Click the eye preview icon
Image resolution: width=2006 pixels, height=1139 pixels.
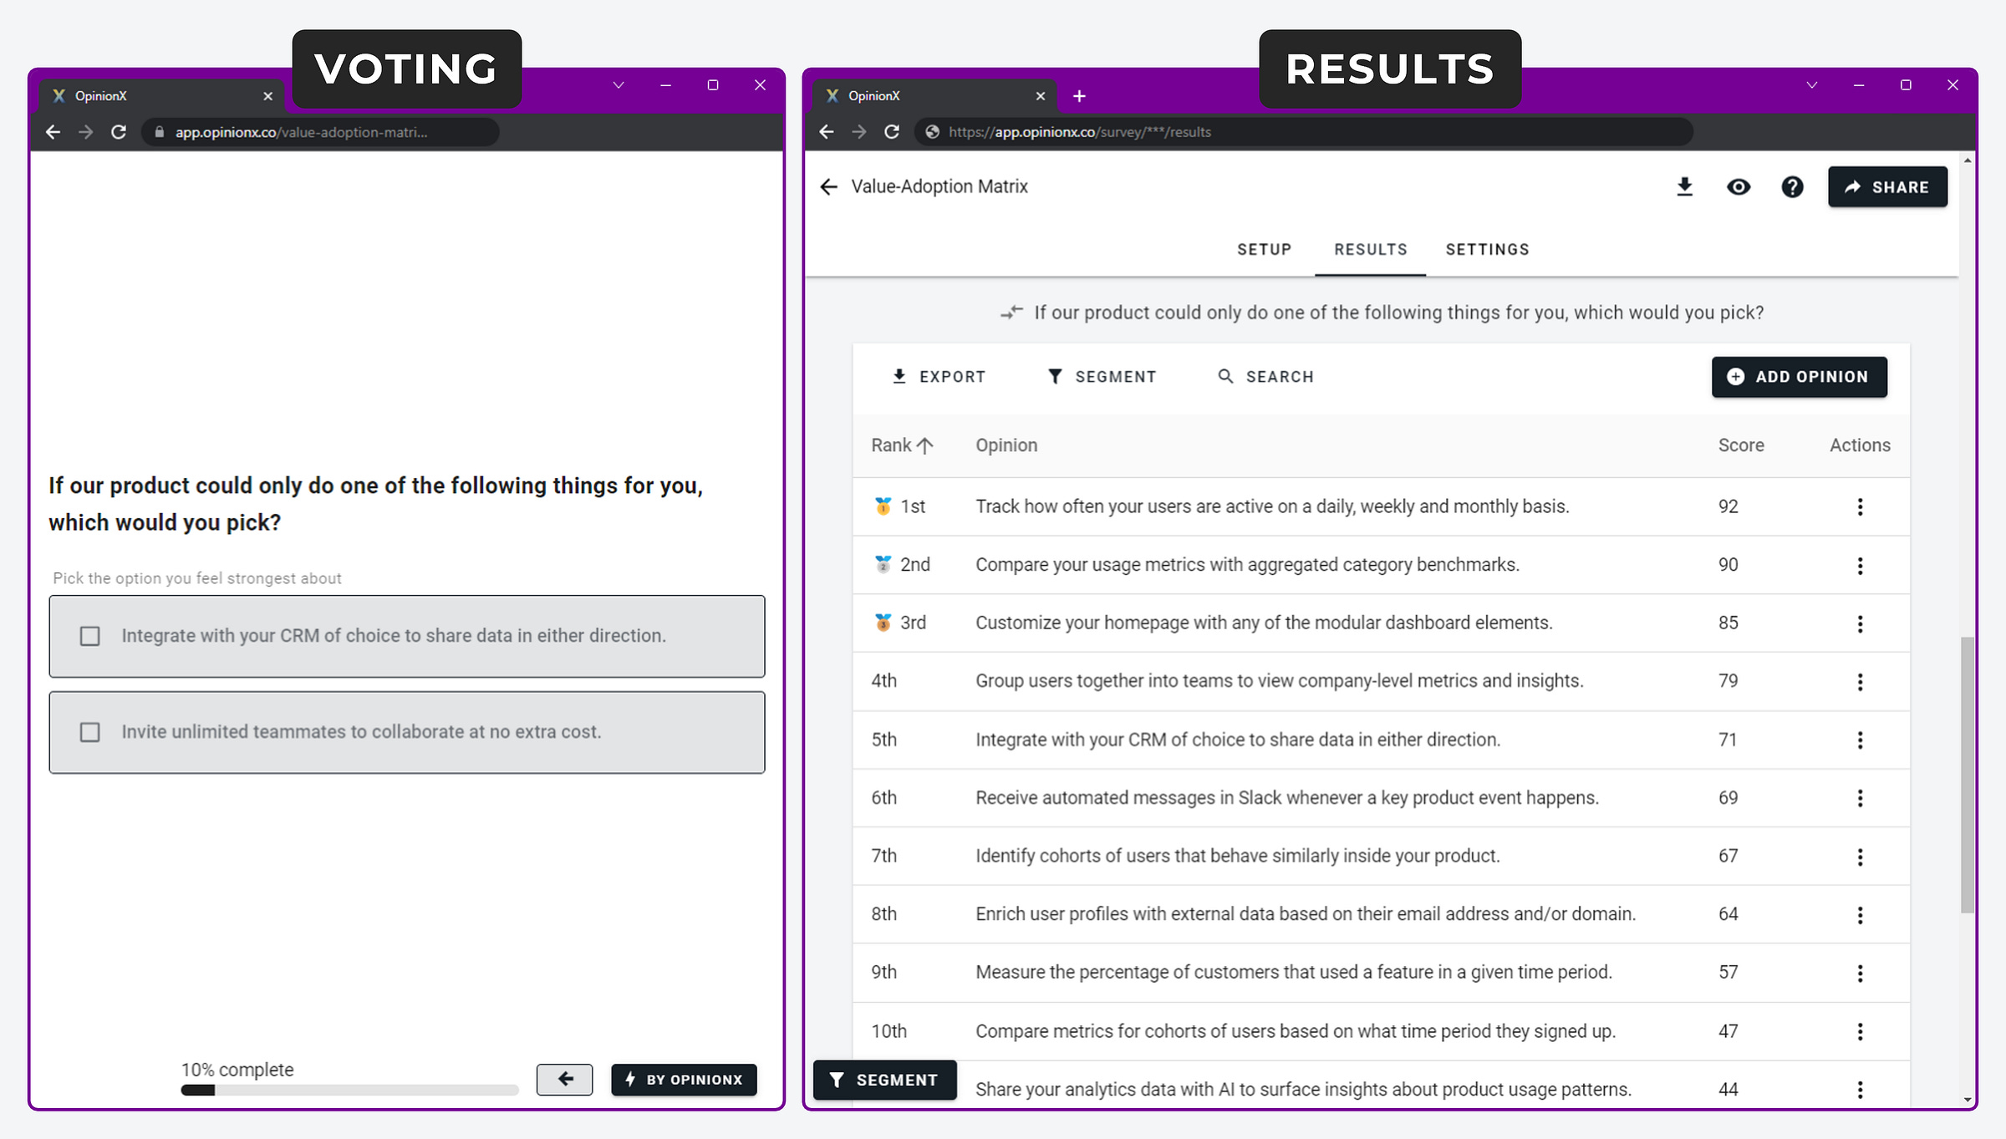coord(1739,186)
